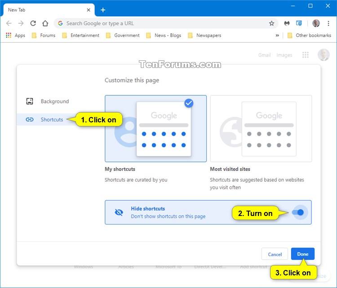Open a new tab with the plus button

103,10
